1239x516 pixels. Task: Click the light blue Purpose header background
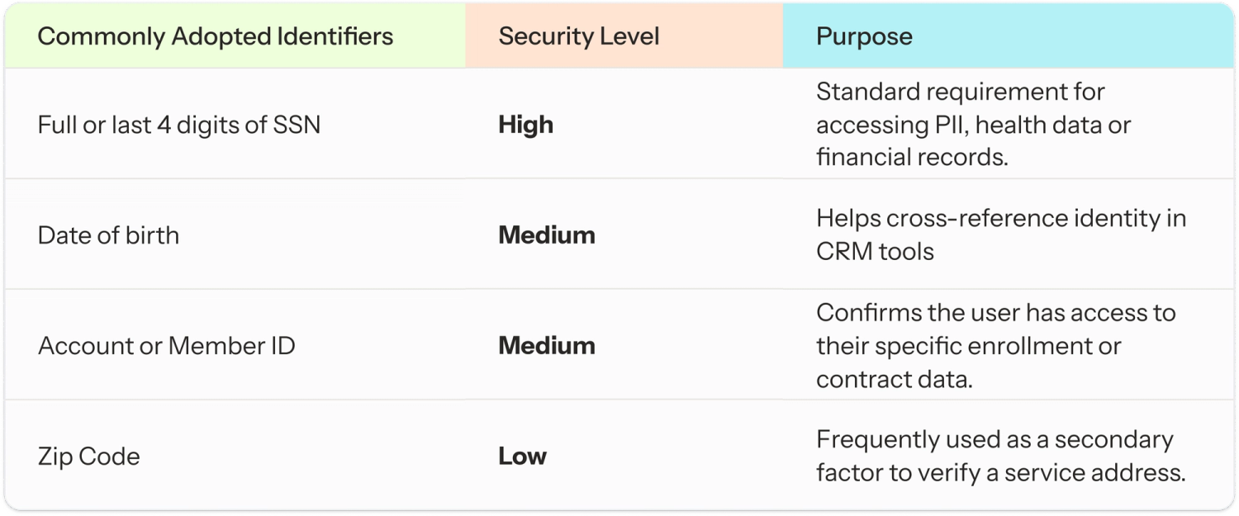pyautogui.click(x=1074, y=36)
